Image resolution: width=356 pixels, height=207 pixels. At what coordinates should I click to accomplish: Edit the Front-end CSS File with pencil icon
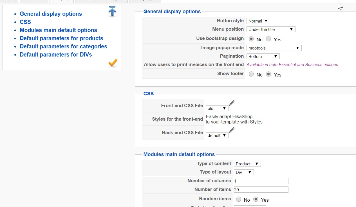coord(232,103)
